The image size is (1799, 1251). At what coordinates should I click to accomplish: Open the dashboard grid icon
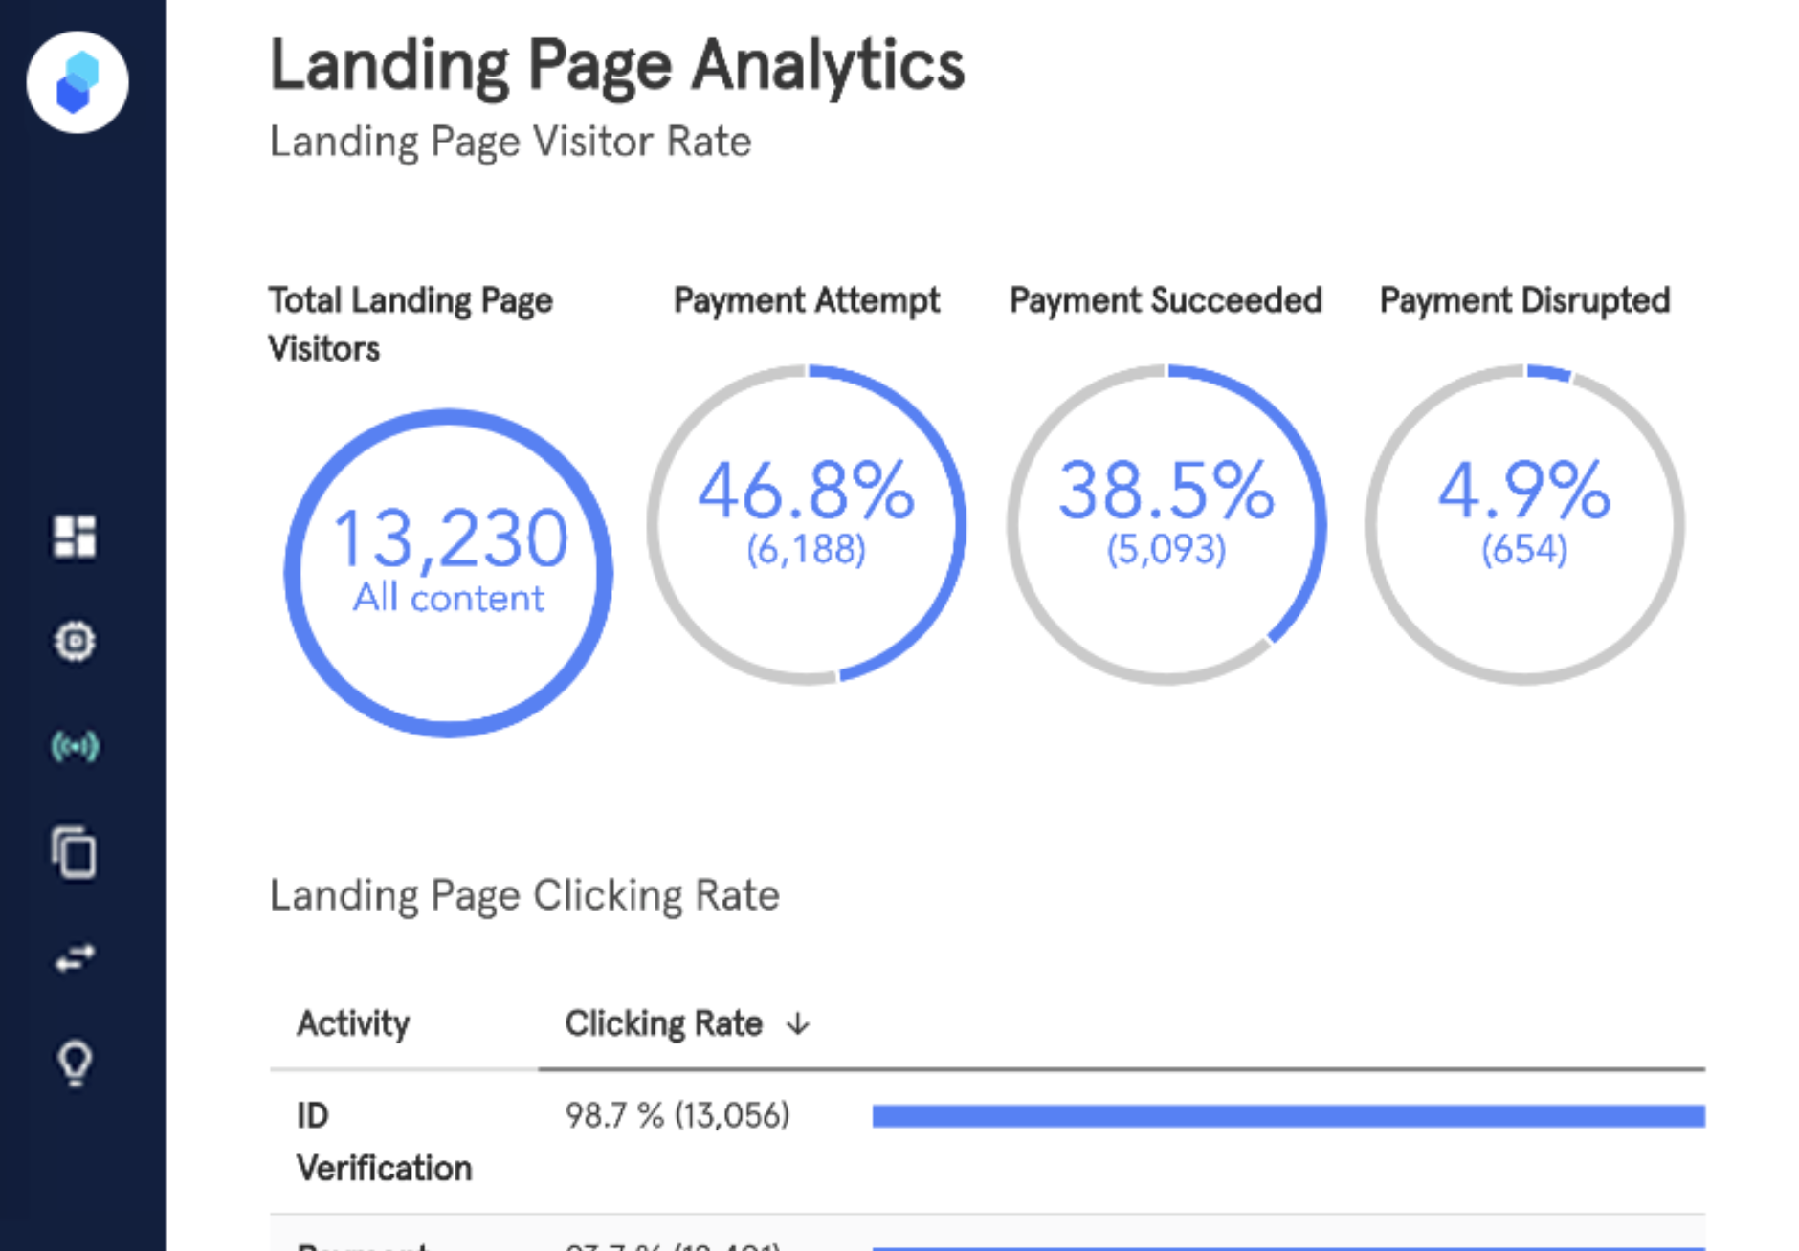pyautogui.click(x=75, y=537)
